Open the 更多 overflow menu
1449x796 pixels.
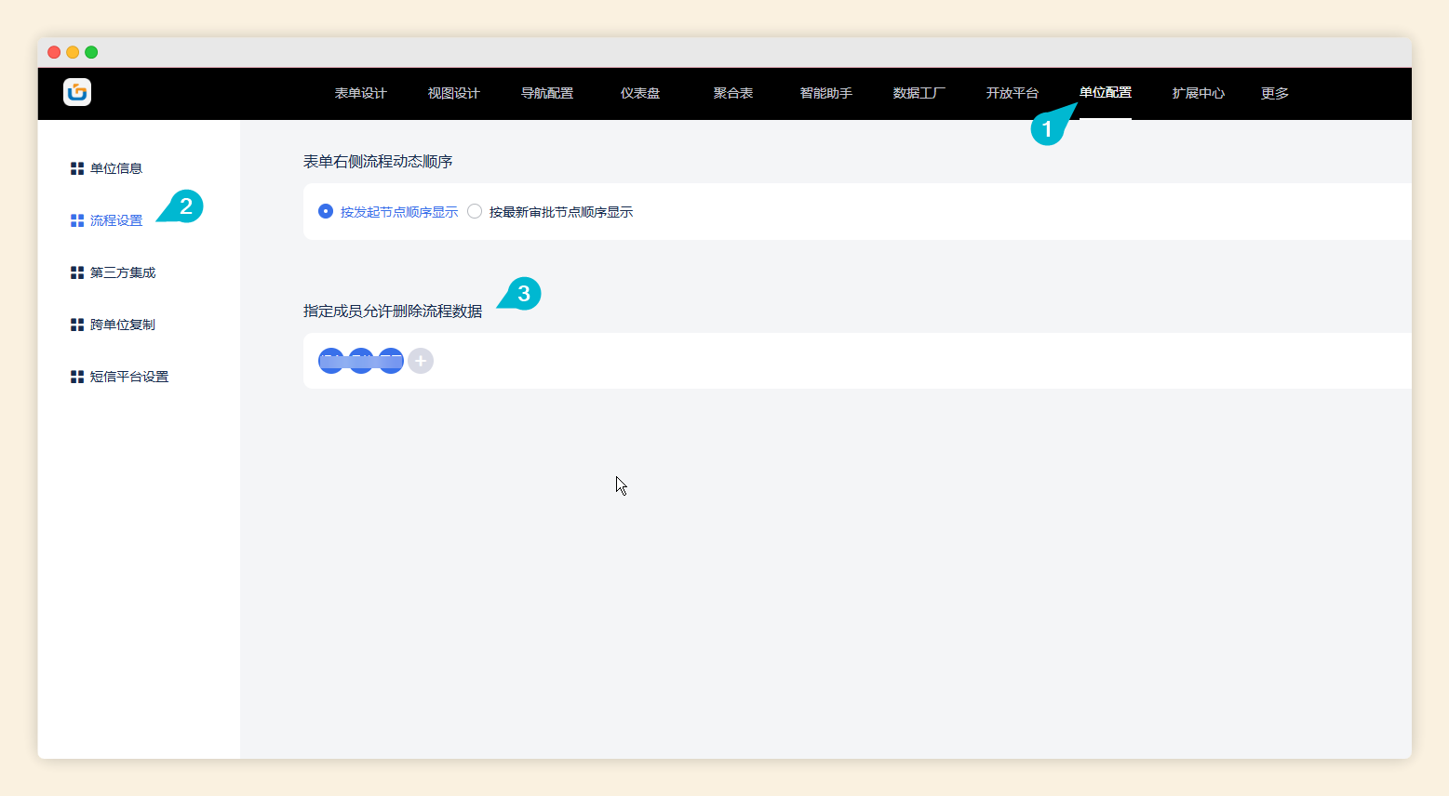click(1273, 93)
